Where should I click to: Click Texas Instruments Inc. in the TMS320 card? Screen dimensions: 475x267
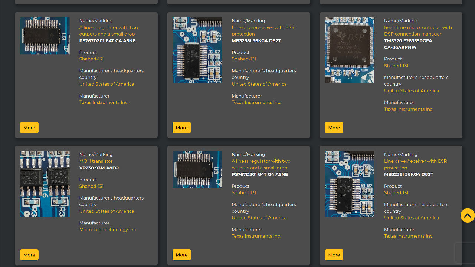pyautogui.click(x=409, y=109)
